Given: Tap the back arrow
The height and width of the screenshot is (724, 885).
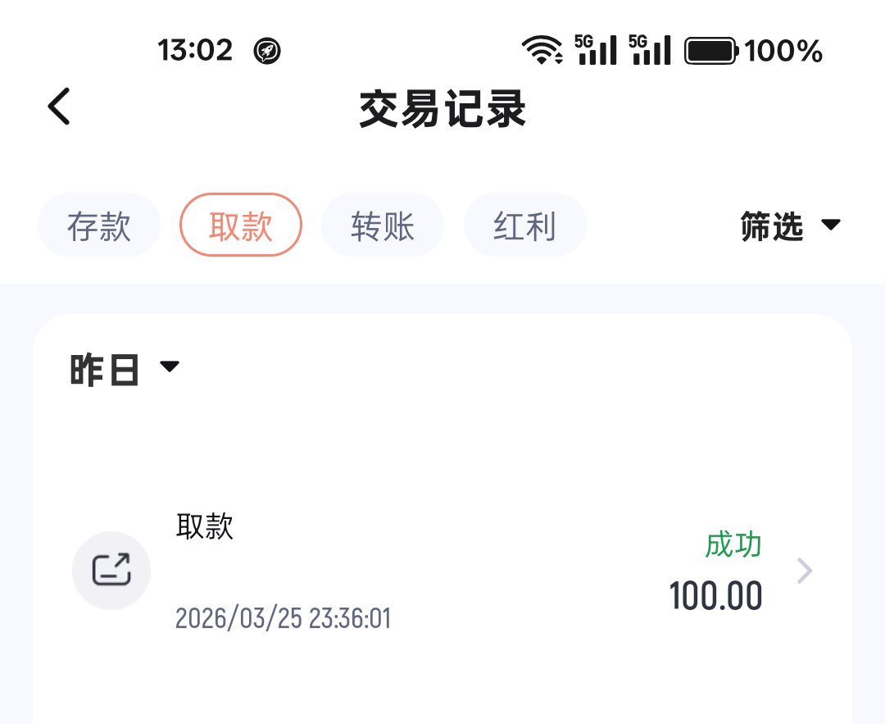Looking at the screenshot, I should (59, 107).
